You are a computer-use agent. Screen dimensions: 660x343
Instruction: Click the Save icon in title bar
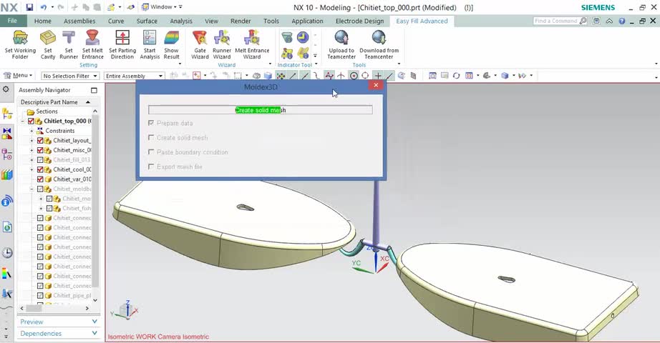(x=29, y=7)
